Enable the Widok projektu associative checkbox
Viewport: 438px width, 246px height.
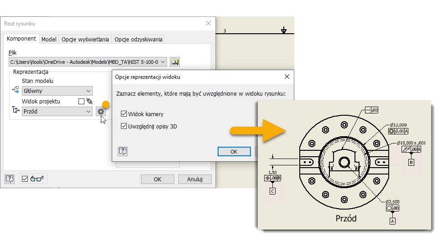point(81,101)
